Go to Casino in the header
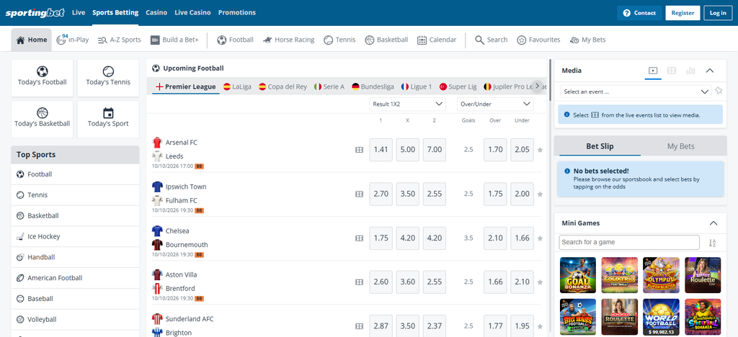This screenshot has width=738, height=337. tap(156, 13)
